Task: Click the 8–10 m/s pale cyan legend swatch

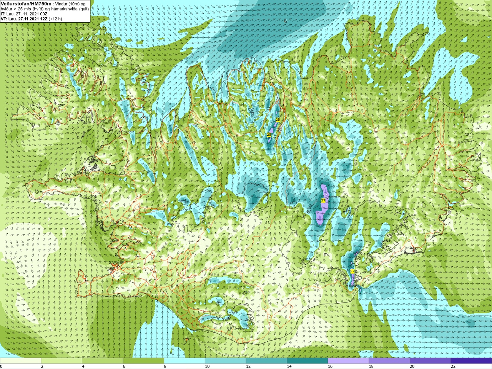Action: coord(184,361)
